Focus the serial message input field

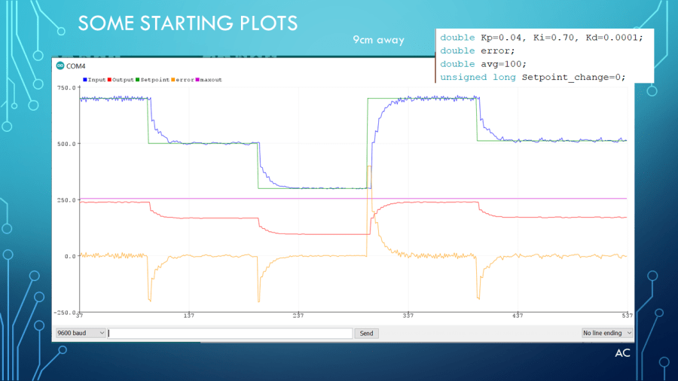coord(230,333)
